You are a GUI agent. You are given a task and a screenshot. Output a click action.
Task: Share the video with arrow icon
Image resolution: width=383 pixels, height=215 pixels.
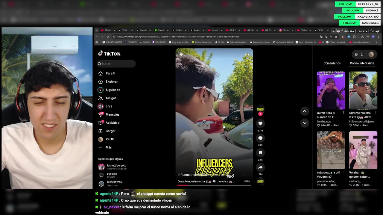click(260, 167)
